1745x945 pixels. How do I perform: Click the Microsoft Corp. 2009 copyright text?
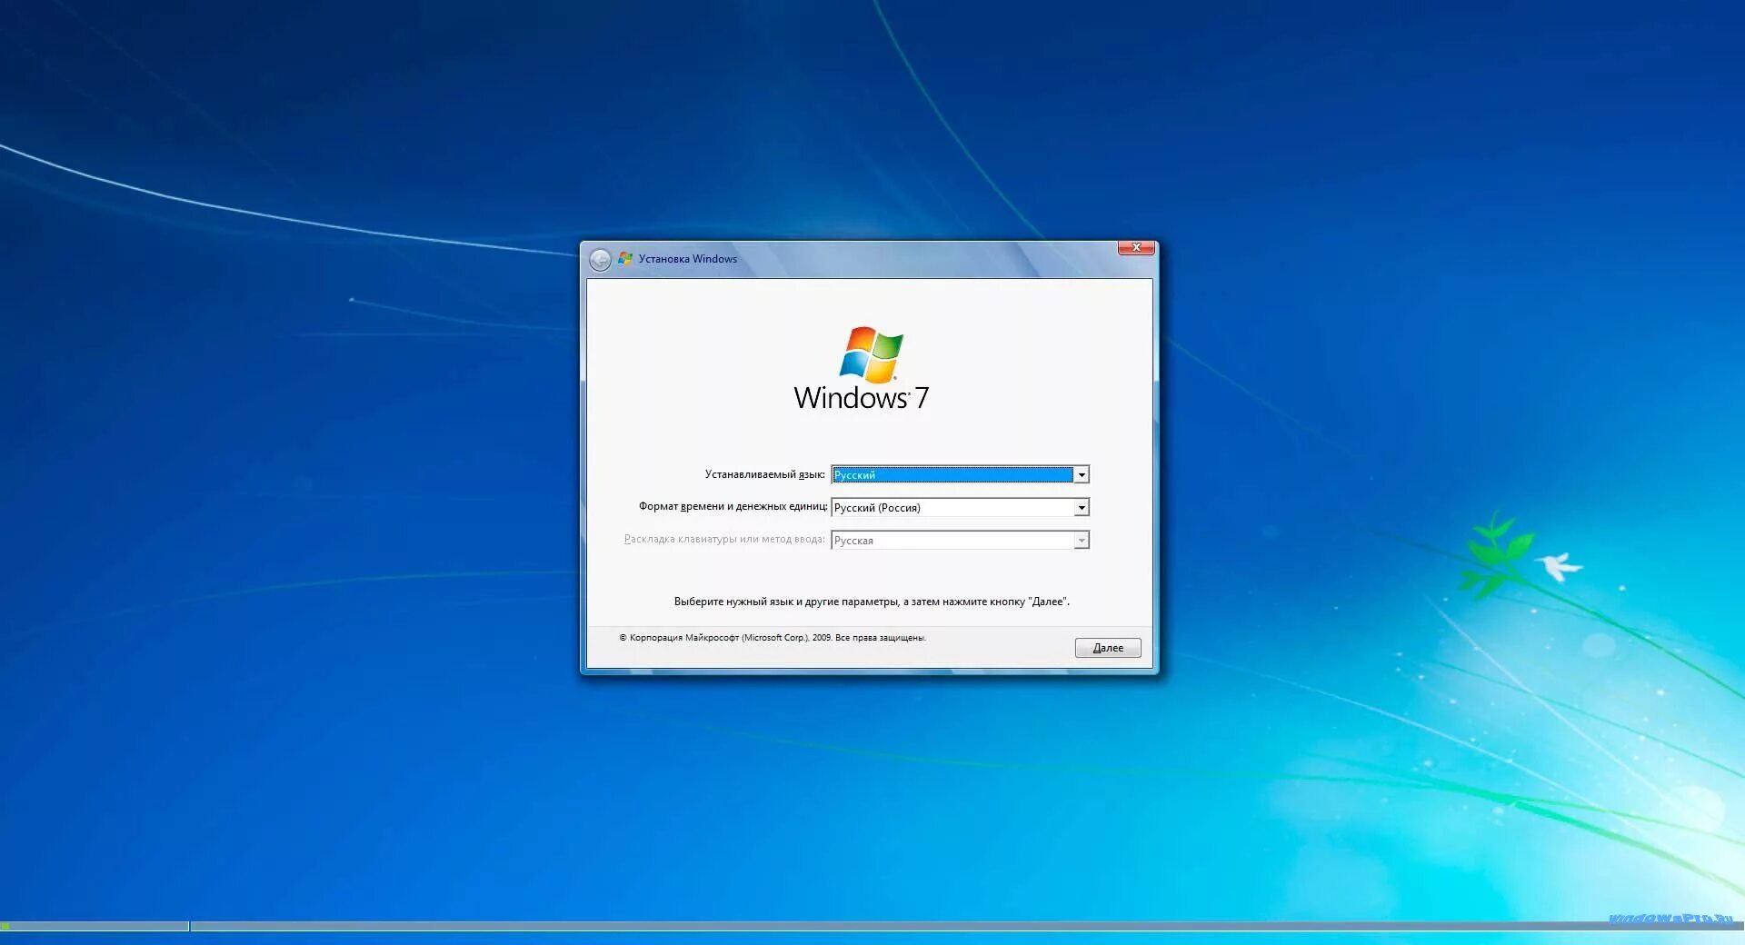tap(773, 638)
